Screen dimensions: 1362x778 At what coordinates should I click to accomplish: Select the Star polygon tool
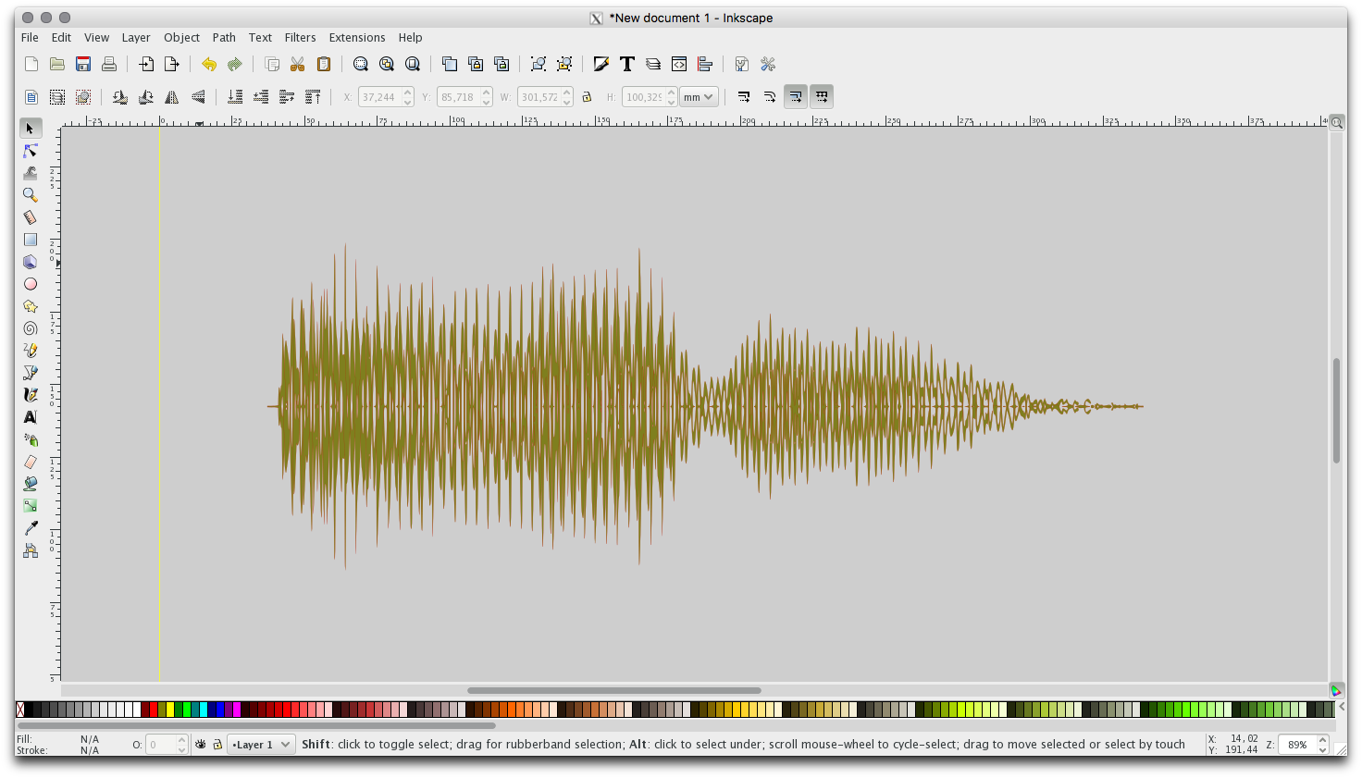tap(31, 306)
